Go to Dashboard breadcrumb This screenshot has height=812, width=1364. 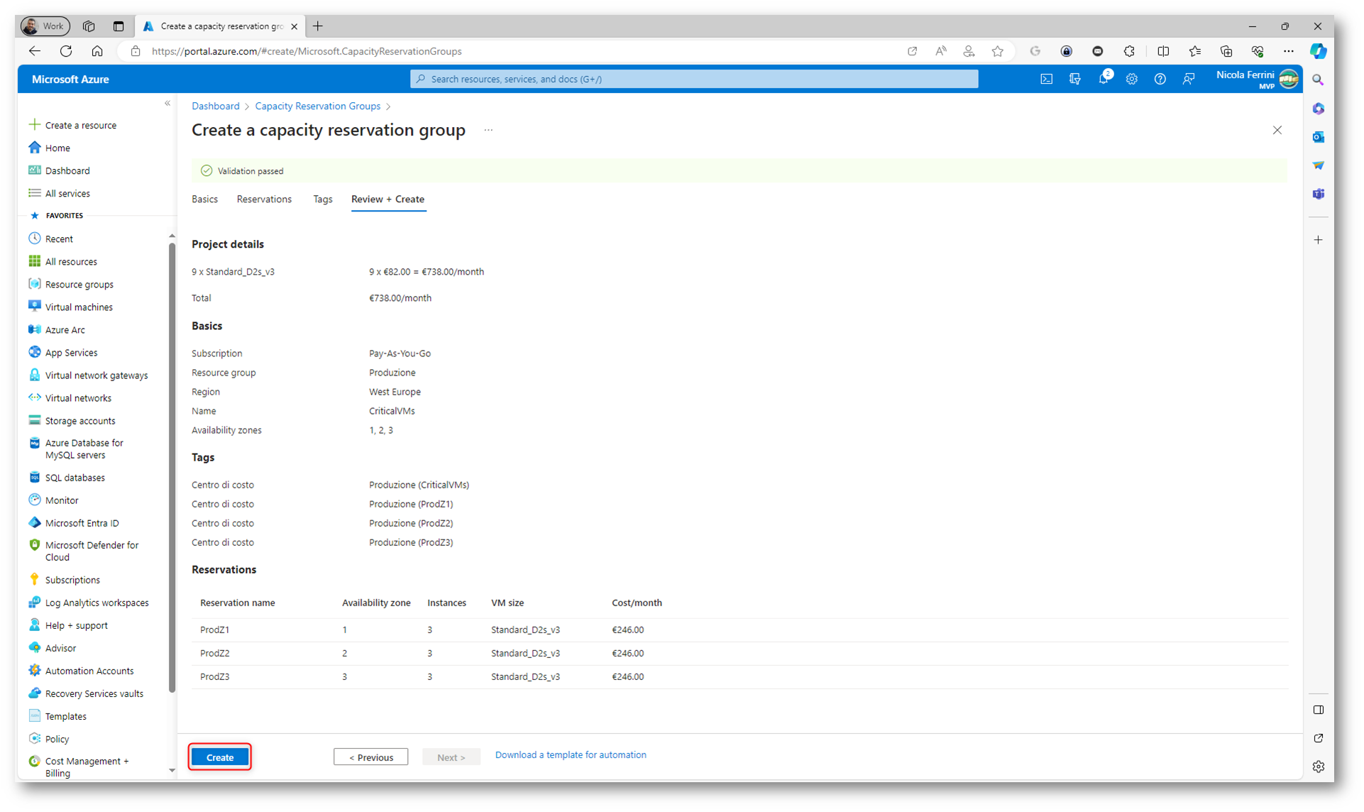(x=215, y=106)
